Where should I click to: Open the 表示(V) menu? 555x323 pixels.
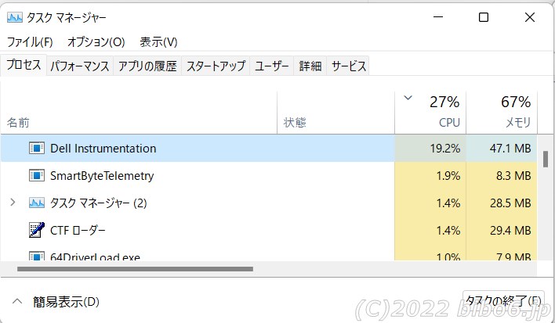coord(158,42)
